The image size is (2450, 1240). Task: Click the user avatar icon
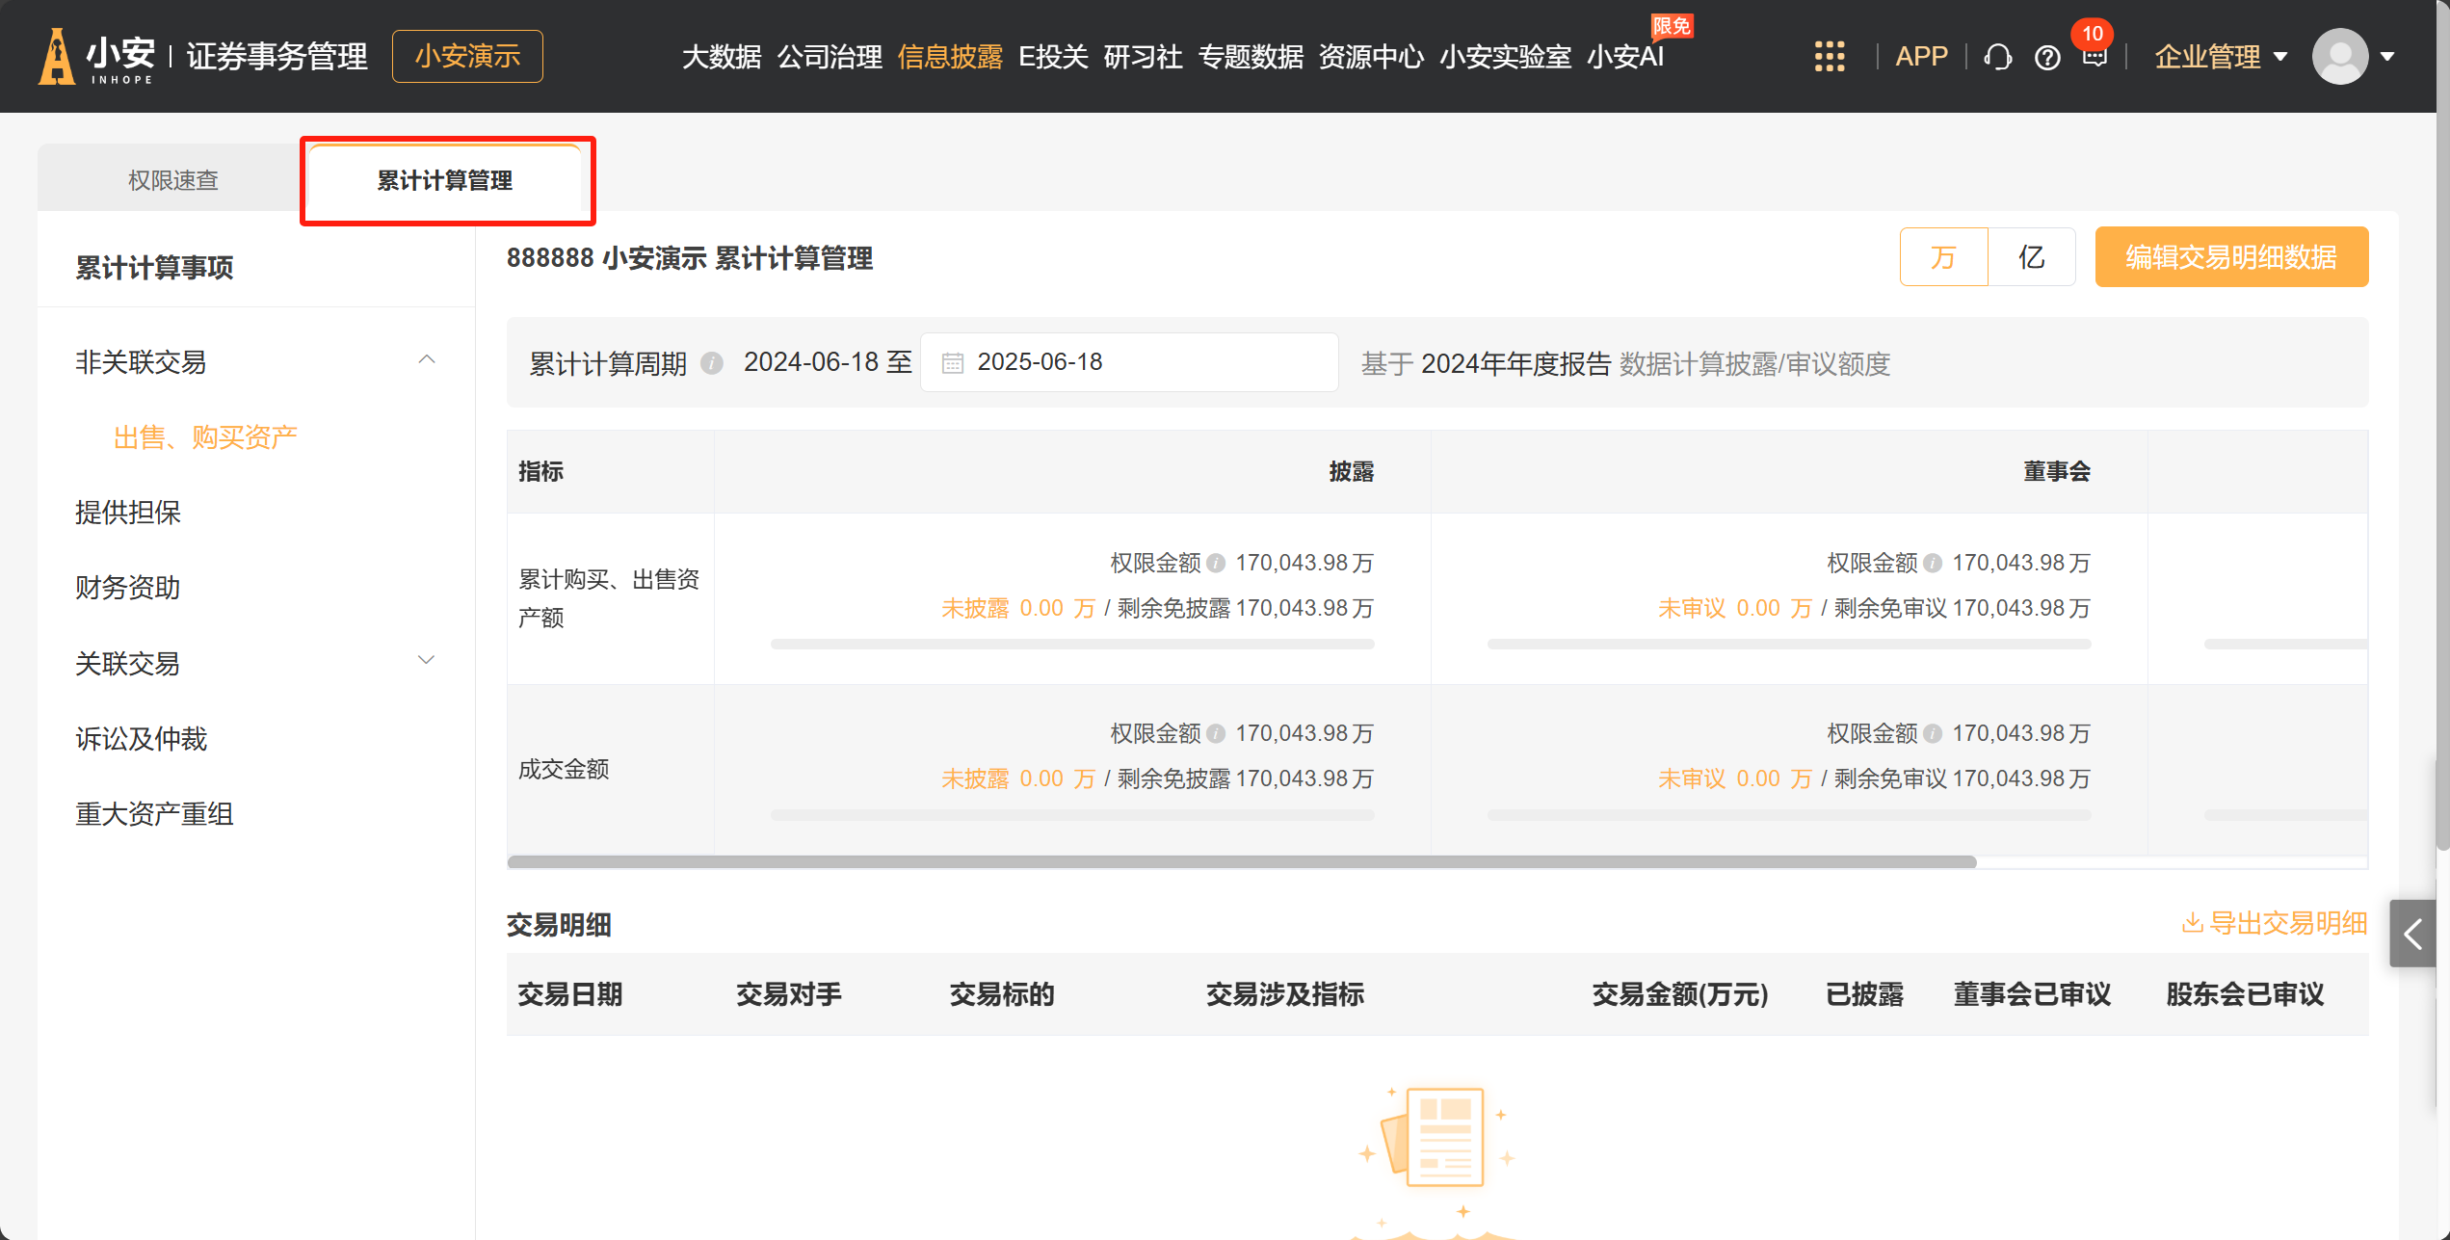(2339, 56)
